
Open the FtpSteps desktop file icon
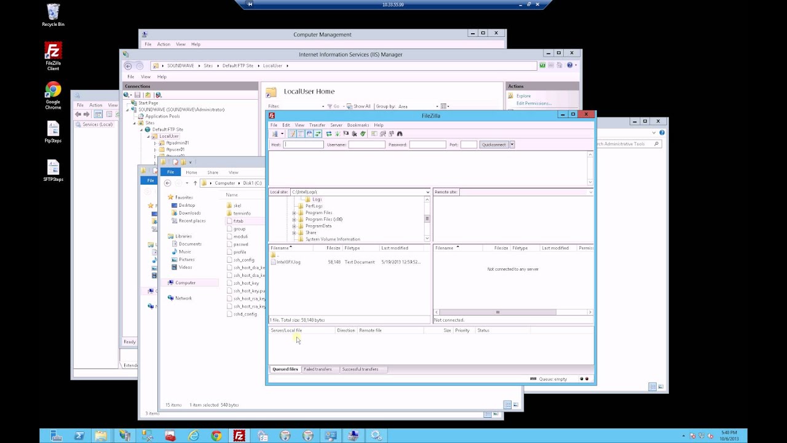(53, 132)
